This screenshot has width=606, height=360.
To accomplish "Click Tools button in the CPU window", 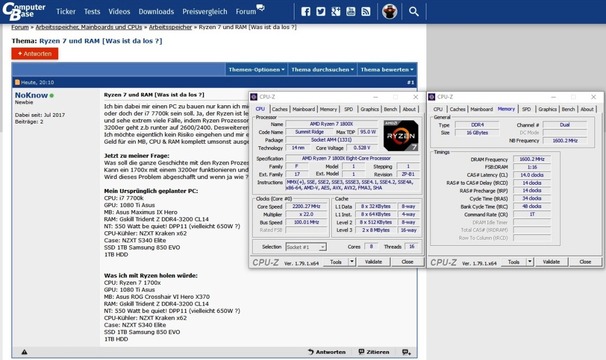I will click(x=335, y=262).
